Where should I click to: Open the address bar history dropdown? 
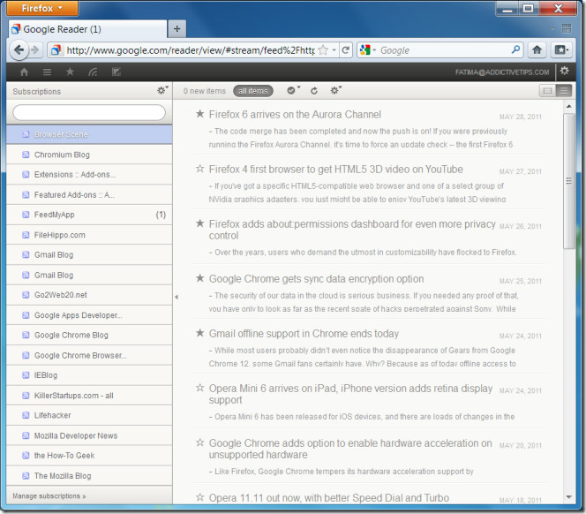334,49
